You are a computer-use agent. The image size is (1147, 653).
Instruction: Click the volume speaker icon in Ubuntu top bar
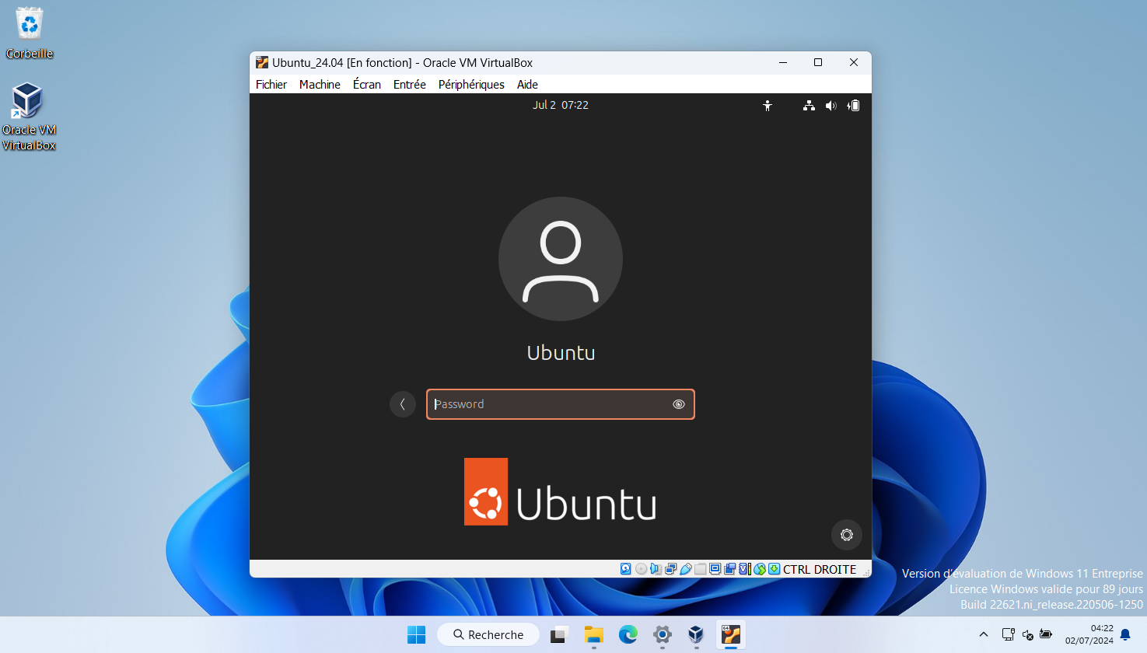click(831, 106)
